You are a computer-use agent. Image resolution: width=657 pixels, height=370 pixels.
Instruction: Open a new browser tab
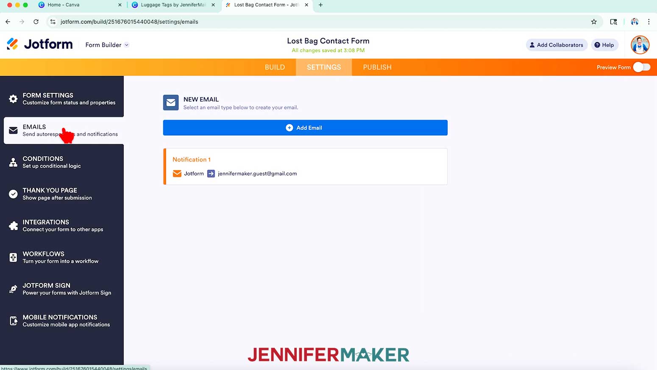pyautogui.click(x=320, y=5)
